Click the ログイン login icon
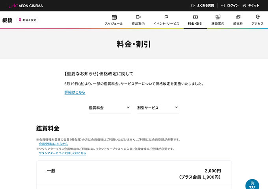Viewport: 268px width, 189px height. pyautogui.click(x=223, y=6)
